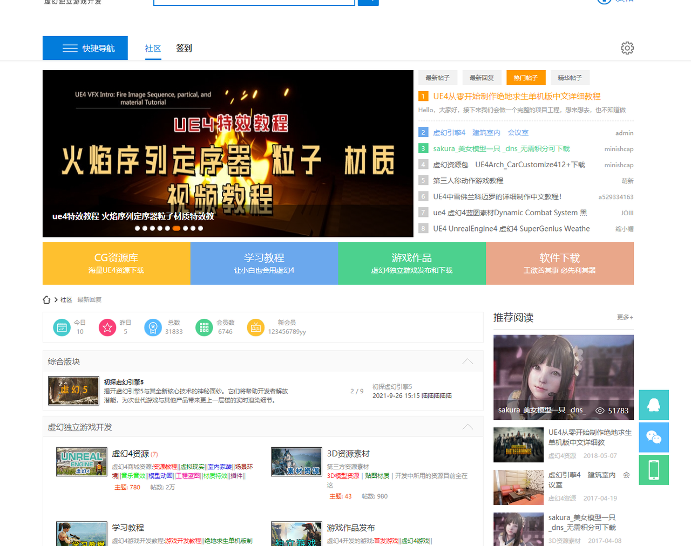
Task: Click the 总数 badge stat icon
Action: click(x=153, y=327)
